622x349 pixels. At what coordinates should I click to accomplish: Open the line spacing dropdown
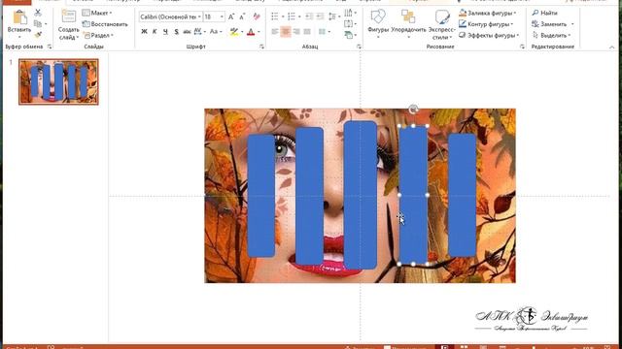click(333, 16)
